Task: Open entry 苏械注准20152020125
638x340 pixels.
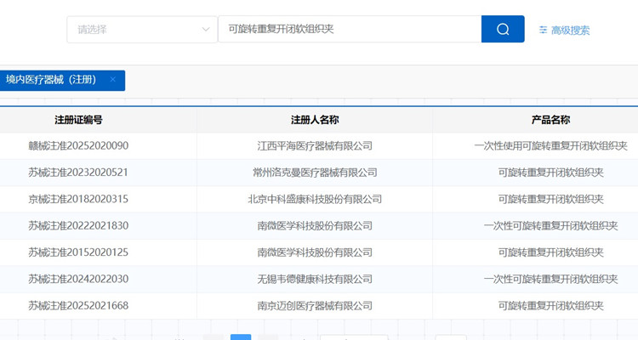Action: pos(78,252)
